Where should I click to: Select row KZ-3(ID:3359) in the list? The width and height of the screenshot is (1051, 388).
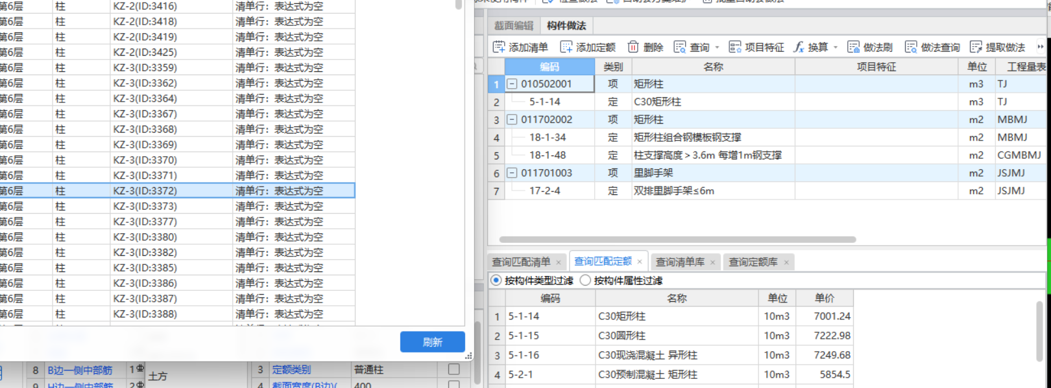pyautogui.click(x=177, y=67)
